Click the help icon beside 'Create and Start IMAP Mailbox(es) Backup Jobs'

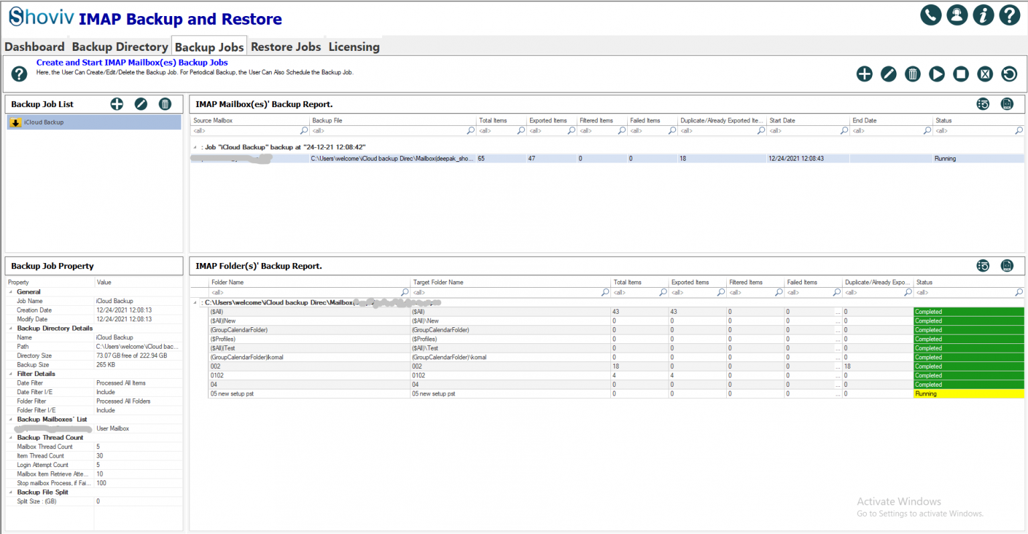click(19, 74)
